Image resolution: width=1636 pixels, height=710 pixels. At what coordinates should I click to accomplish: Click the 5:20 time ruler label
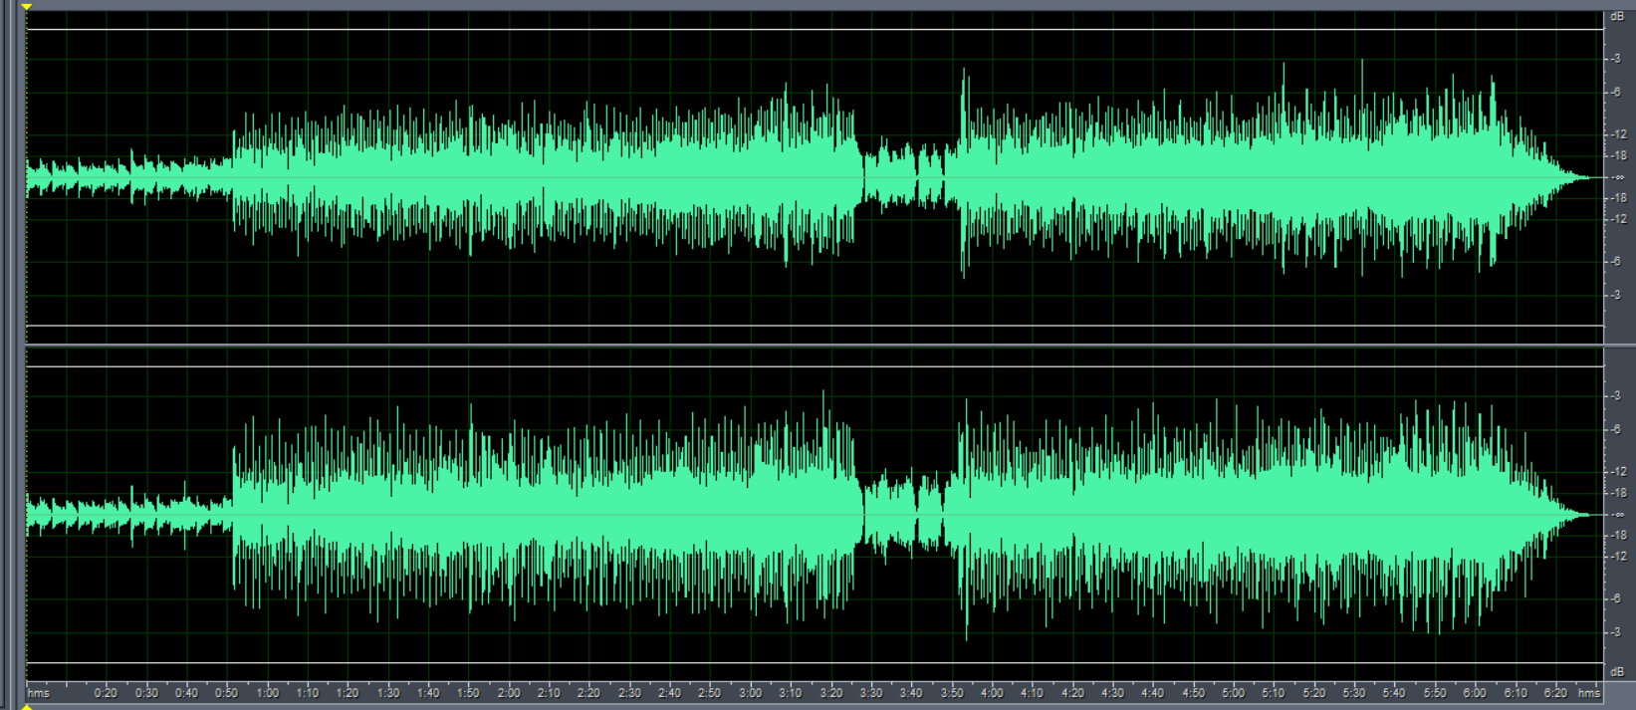pyautogui.click(x=1314, y=693)
